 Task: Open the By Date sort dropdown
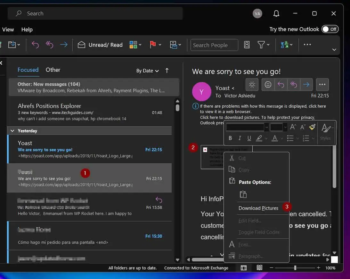point(148,71)
